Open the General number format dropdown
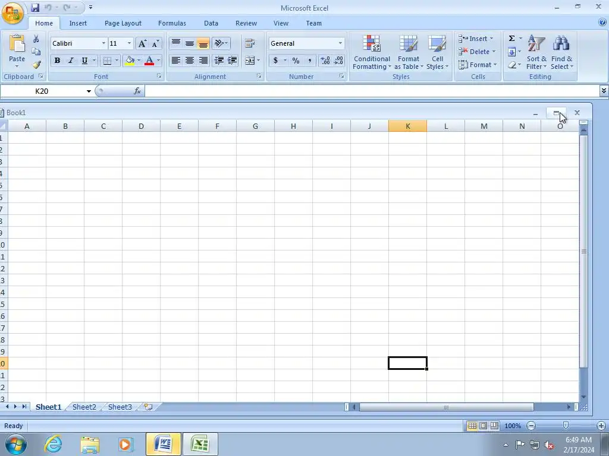 pyautogui.click(x=340, y=43)
